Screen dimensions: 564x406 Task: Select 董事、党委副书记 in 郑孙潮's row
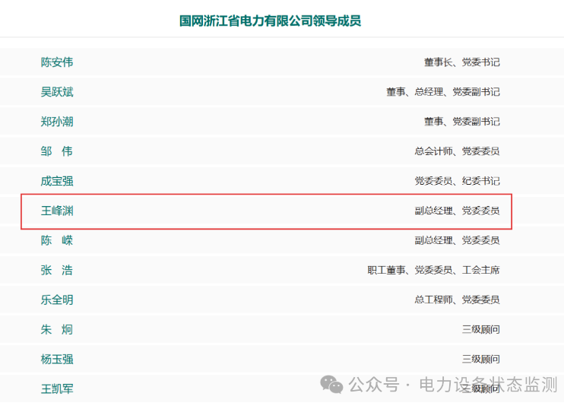462,122
